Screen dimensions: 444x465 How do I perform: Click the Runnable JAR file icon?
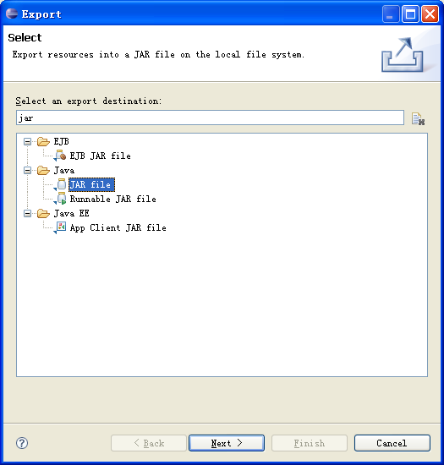61,199
